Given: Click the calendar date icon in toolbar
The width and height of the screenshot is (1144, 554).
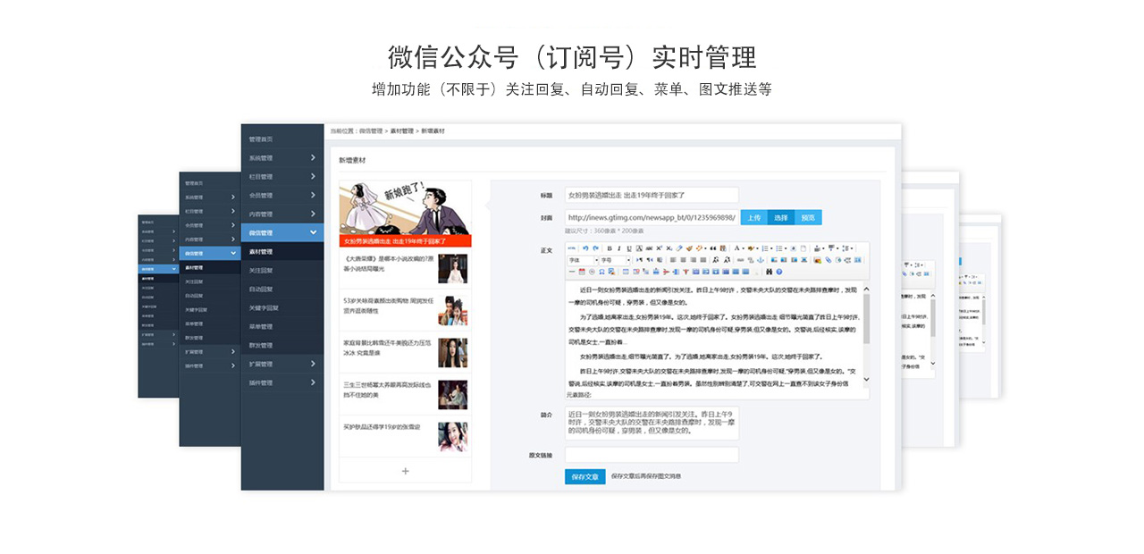Looking at the screenshot, I should pyautogui.click(x=582, y=272).
